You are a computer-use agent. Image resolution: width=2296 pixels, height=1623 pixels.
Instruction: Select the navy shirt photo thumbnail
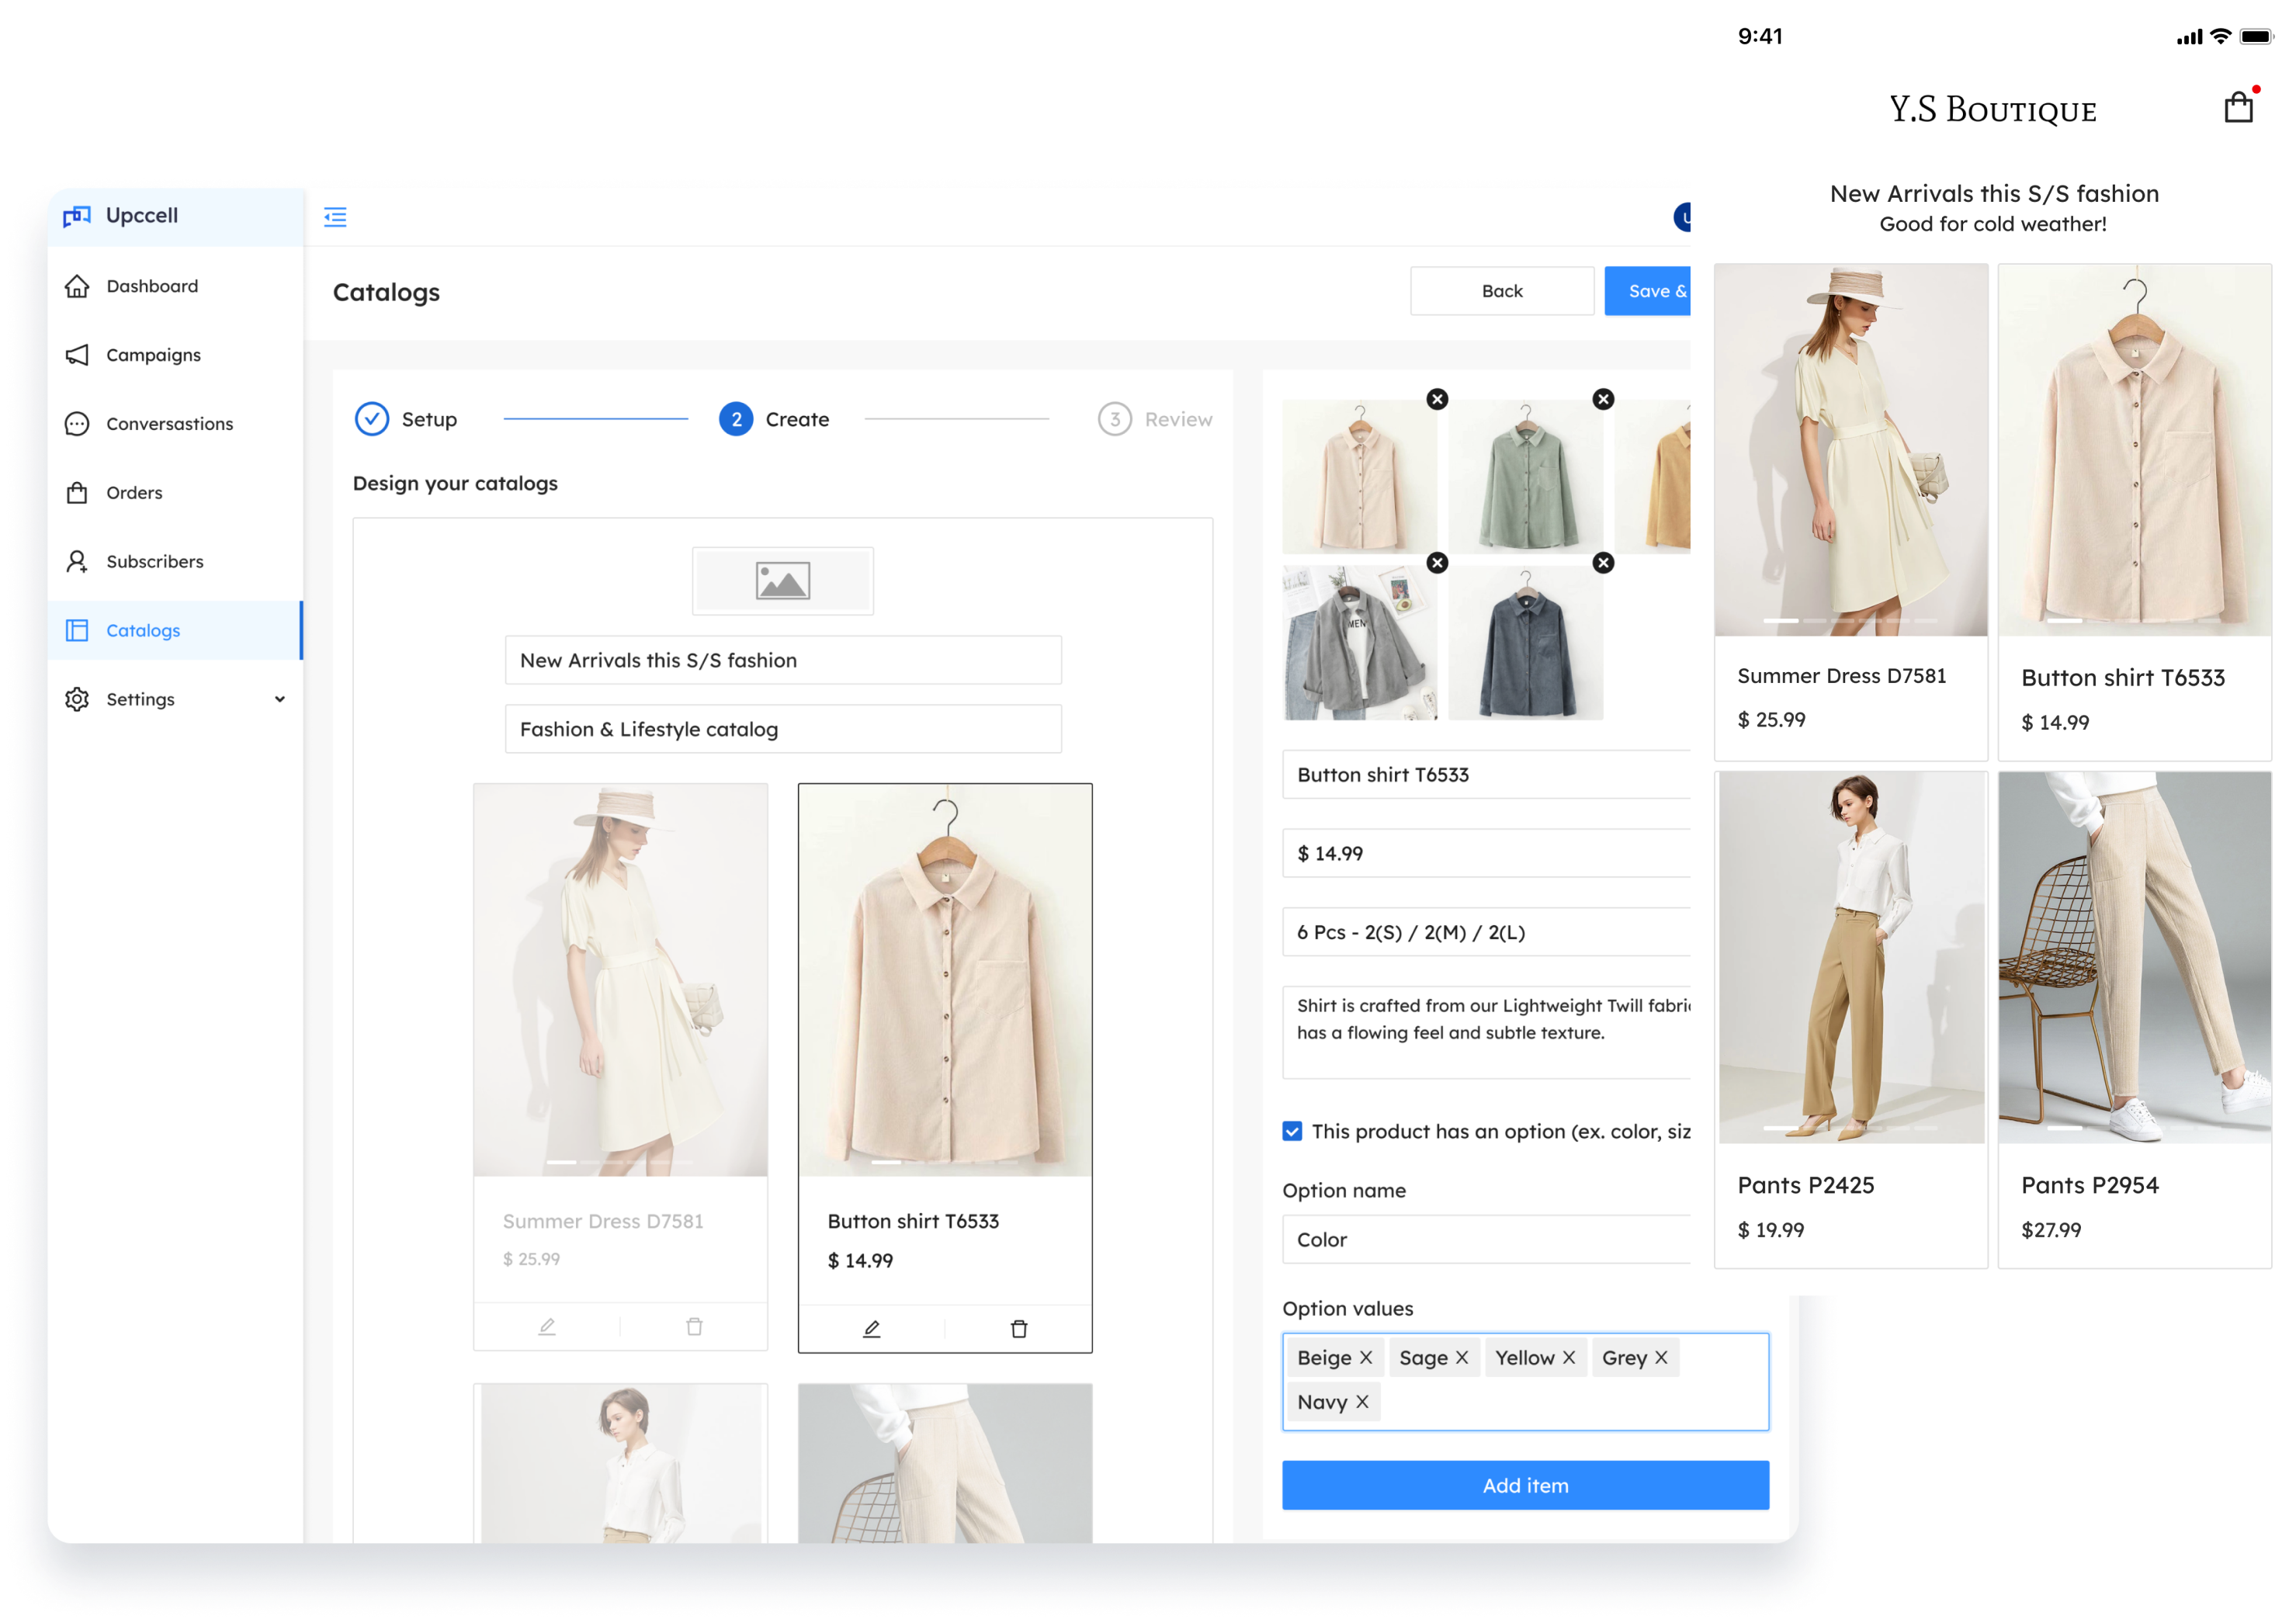tap(1525, 643)
